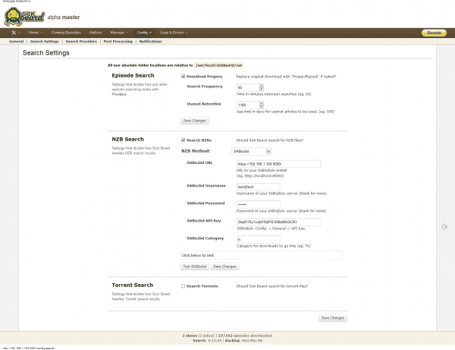Open the NZB Method dropdown
Screen dimensions: 455x350
coord(252,151)
